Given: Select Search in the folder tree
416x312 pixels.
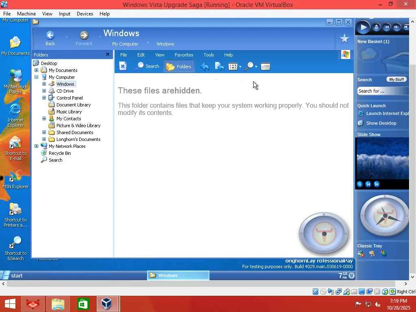Looking at the screenshot, I should tap(55, 160).
